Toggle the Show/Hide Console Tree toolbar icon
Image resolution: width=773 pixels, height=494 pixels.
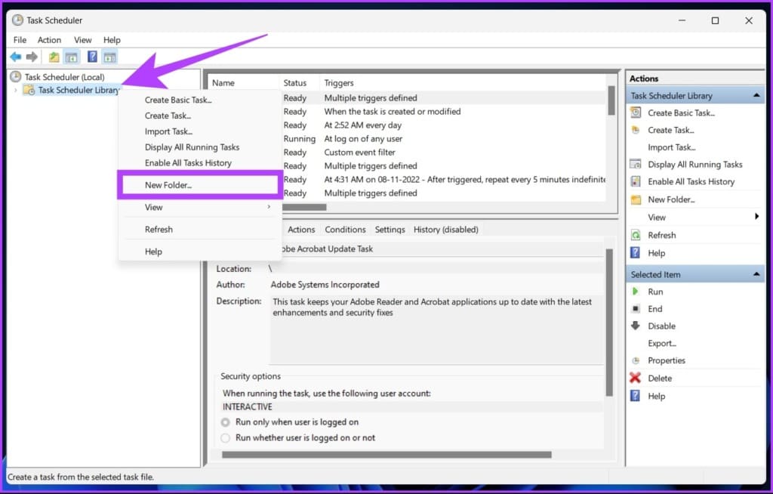tap(72, 57)
